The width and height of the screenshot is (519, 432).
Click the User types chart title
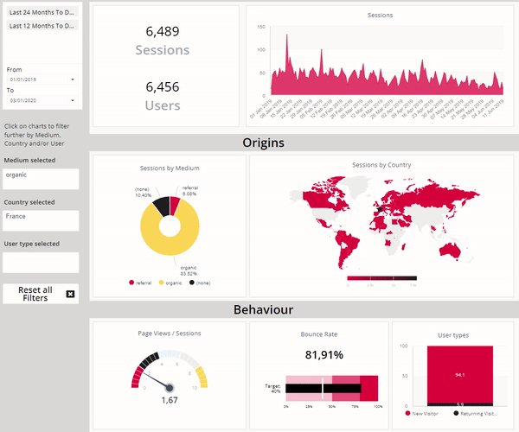coord(453,335)
